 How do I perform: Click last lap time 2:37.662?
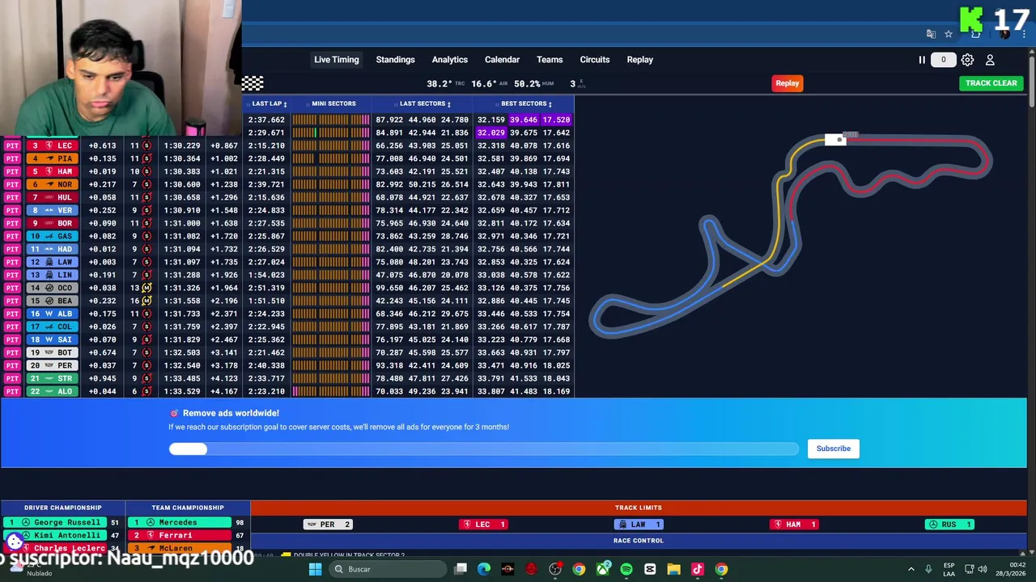coord(266,120)
